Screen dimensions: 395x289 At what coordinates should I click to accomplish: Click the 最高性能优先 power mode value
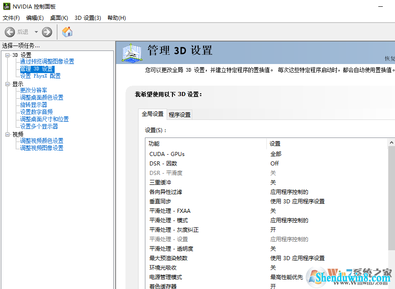[287, 277]
